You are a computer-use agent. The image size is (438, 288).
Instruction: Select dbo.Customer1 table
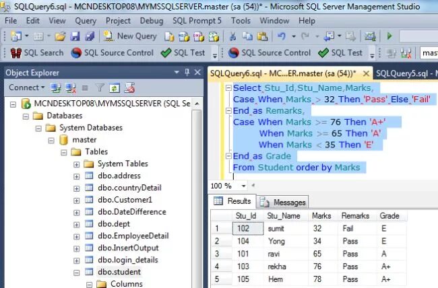125,200
